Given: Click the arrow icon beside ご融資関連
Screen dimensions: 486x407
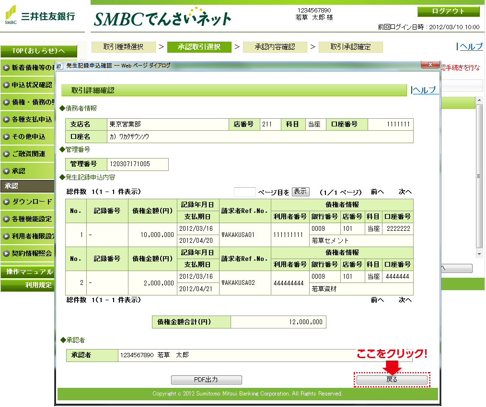Looking at the screenshot, I should [6, 154].
